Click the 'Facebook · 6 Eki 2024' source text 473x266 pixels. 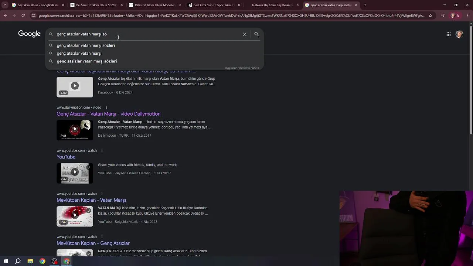pos(115,92)
